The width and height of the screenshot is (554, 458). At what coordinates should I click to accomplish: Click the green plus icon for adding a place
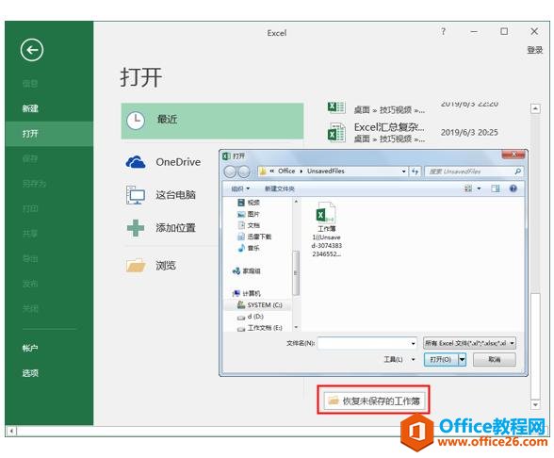pyautogui.click(x=136, y=228)
